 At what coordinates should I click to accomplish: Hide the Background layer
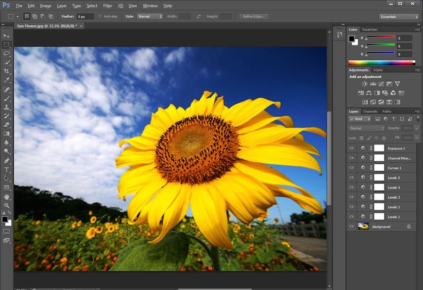(351, 226)
